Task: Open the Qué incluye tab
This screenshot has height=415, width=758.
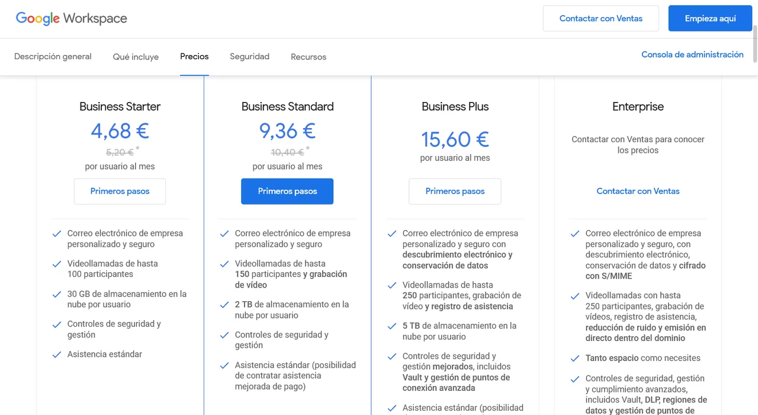Action: [136, 57]
